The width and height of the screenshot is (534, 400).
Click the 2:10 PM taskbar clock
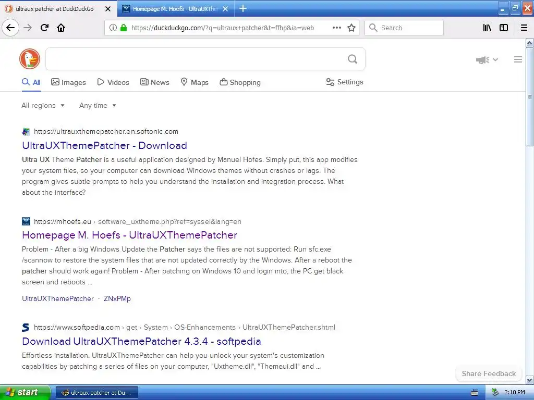point(514,392)
